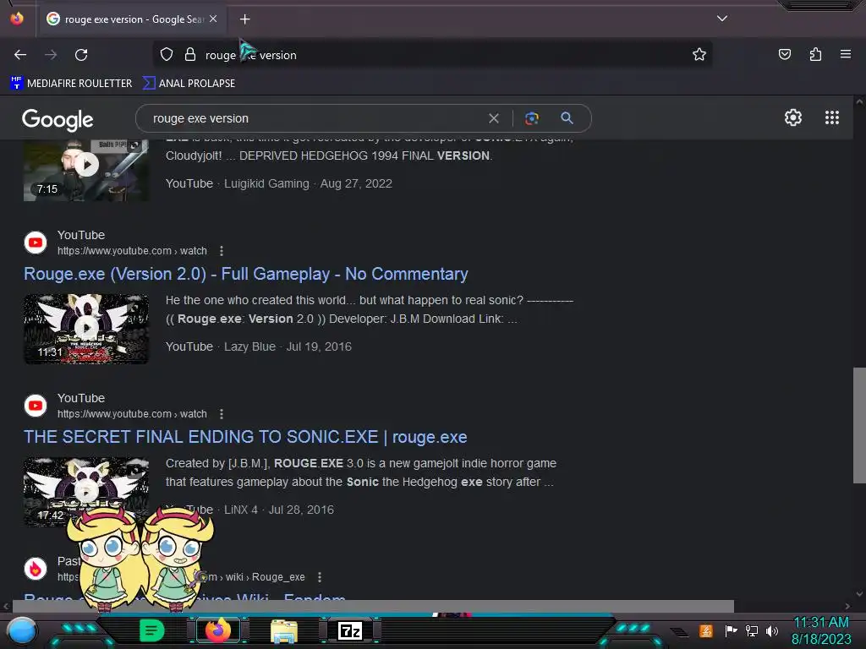Switch to Firefox on the taskbar
The height and width of the screenshot is (649, 866).
[x=218, y=630]
